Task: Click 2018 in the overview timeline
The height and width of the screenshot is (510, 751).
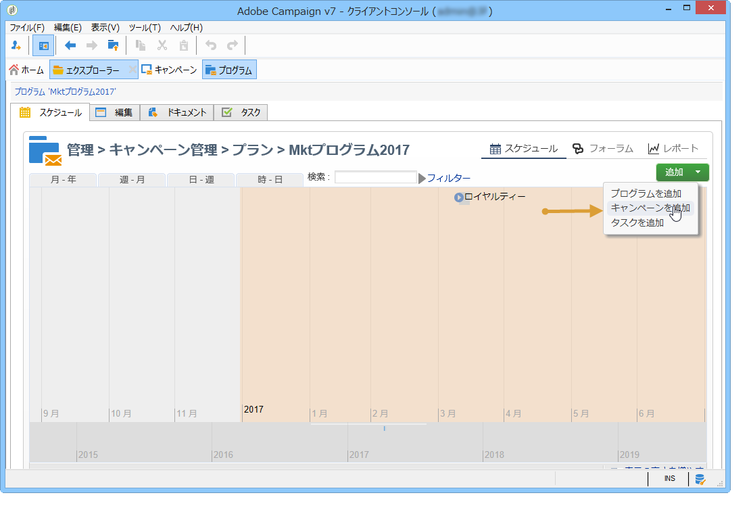Action: pos(494,455)
